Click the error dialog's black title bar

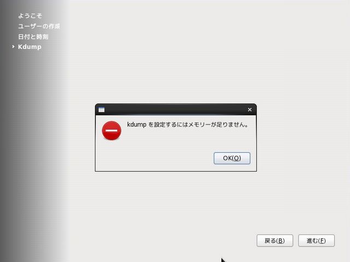pos(175,110)
